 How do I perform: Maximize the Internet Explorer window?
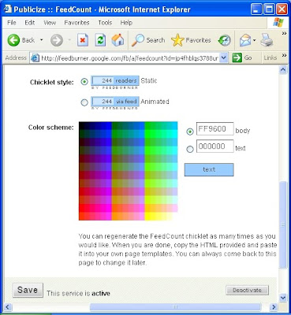[269, 9]
